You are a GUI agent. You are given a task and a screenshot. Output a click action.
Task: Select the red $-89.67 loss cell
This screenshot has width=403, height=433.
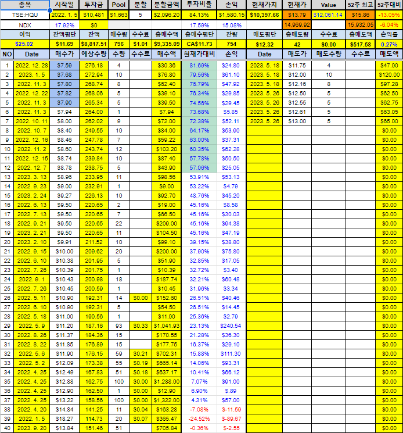(232, 419)
